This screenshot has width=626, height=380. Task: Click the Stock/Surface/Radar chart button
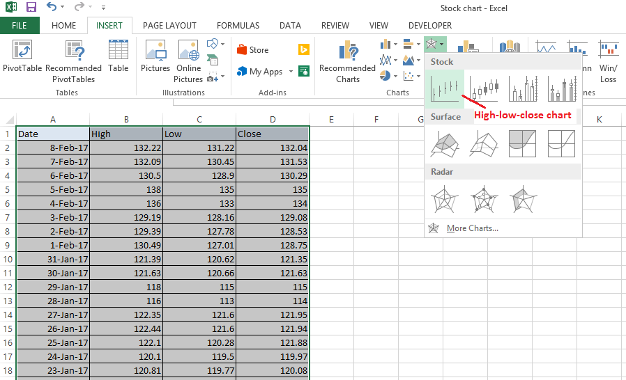coord(435,44)
